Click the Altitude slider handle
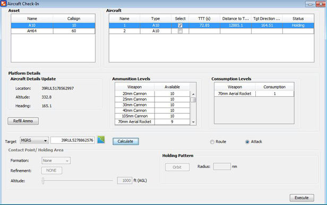Viewport: 327px width, 205px height. coord(43,181)
